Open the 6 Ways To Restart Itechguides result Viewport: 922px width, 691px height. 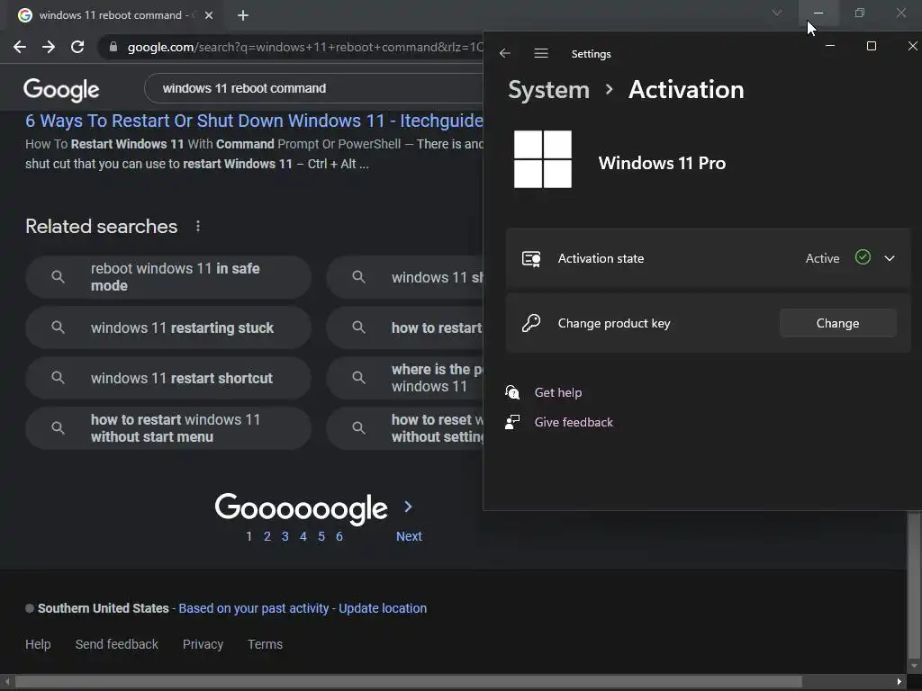coord(254,121)
